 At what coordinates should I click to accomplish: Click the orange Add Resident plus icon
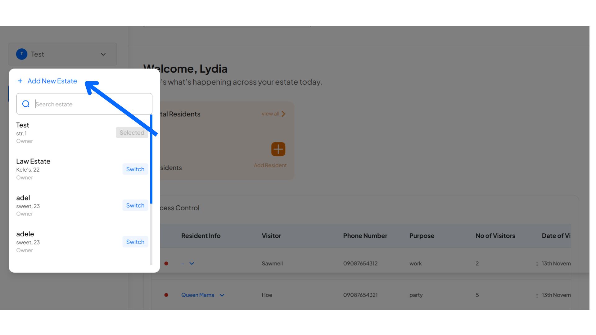click(x=278, y=149)
